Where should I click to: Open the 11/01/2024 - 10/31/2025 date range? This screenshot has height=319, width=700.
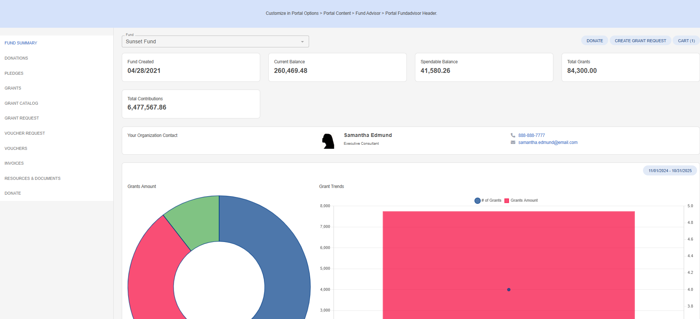pyautogui.click(x=670, y=171)
